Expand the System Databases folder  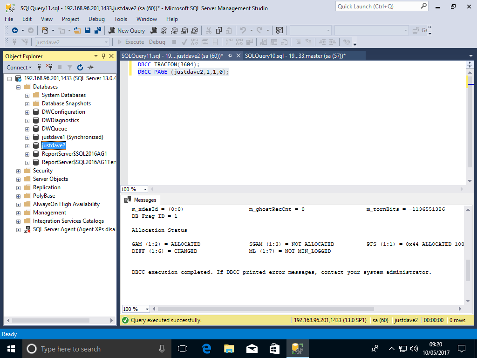pos(27,95)
